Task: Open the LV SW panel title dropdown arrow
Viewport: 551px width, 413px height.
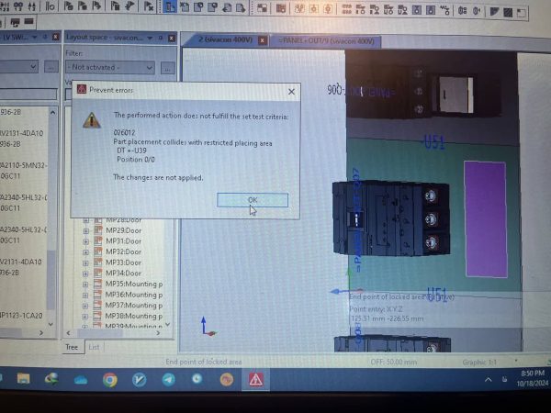Action: click(35, 37)
